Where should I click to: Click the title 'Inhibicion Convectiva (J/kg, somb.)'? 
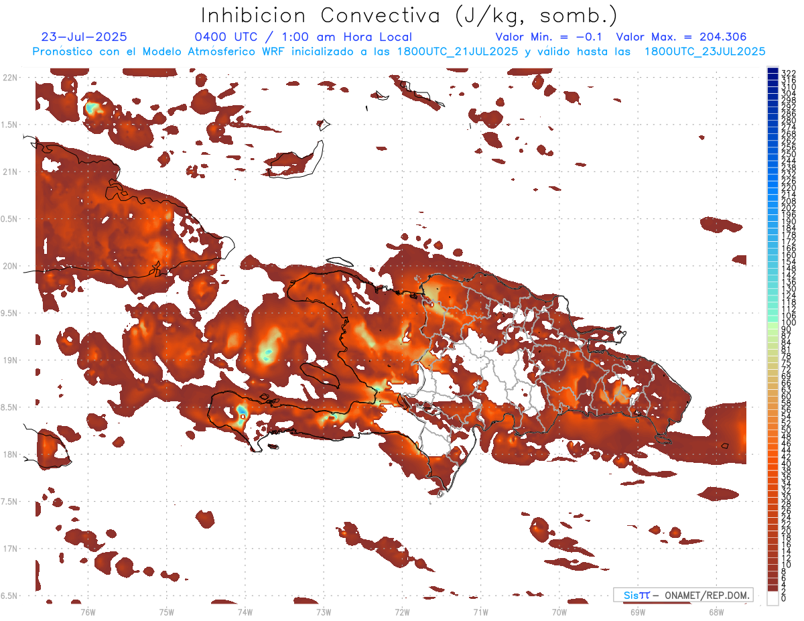click(409, 16)
